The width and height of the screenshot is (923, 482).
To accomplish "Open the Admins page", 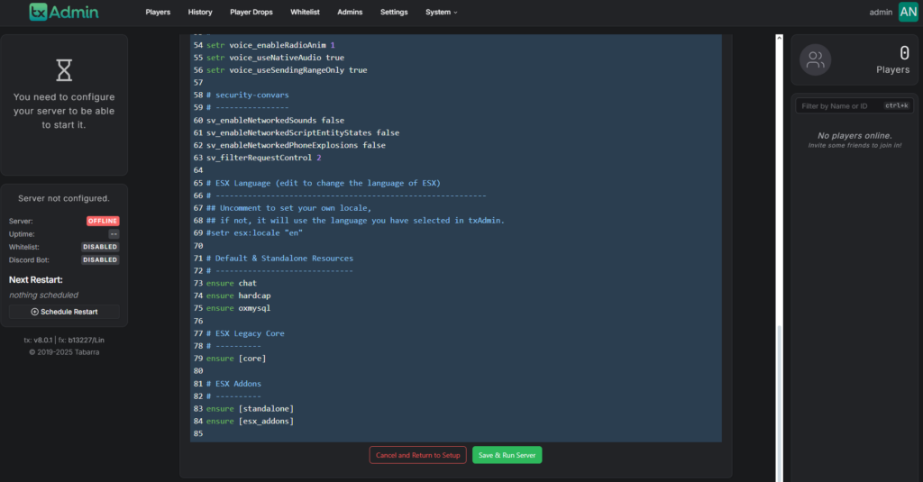I will pyautogui.click(x=350, y=12).
